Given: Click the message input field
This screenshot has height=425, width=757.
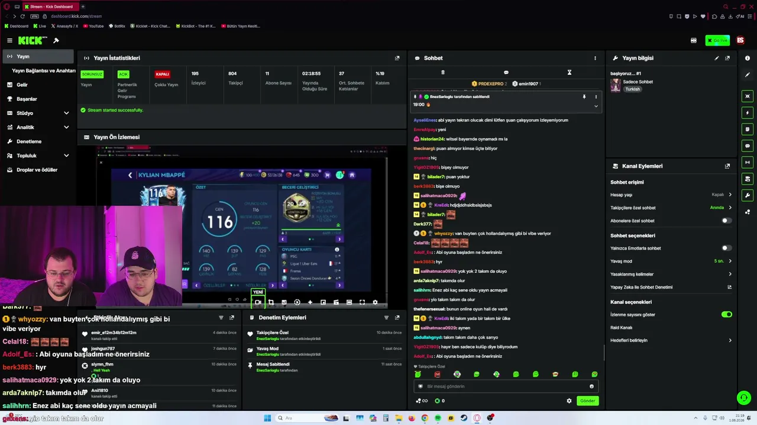Looking at the screenshot, I should point(506,387).
